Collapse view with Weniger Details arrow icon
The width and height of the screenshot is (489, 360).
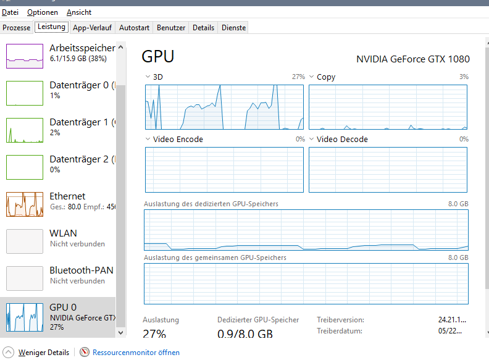[8, 353]
